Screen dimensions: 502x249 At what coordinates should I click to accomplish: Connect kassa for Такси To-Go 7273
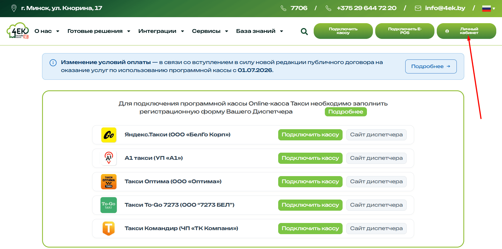[310, 205]
